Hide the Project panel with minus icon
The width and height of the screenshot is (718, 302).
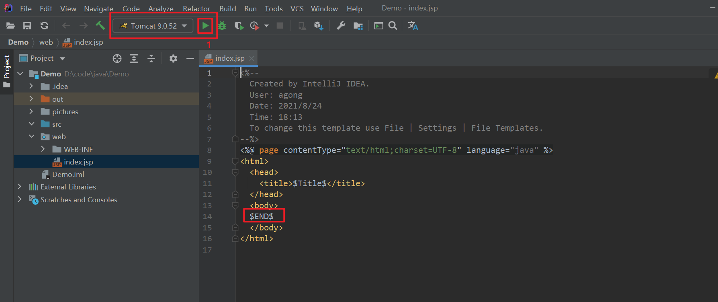pyautogui.click(x=190, y=59)
